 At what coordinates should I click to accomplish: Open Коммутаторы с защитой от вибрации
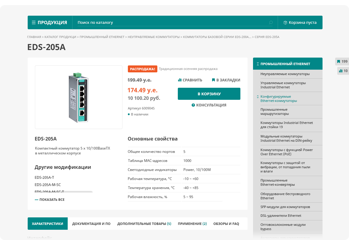(x=285, y=167)
